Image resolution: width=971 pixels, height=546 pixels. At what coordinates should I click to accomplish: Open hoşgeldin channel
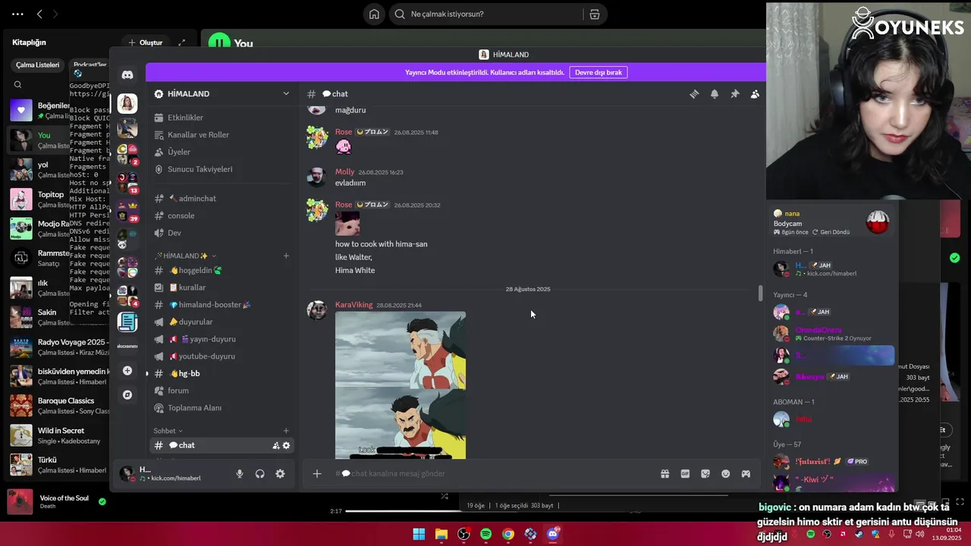[221, 271]
